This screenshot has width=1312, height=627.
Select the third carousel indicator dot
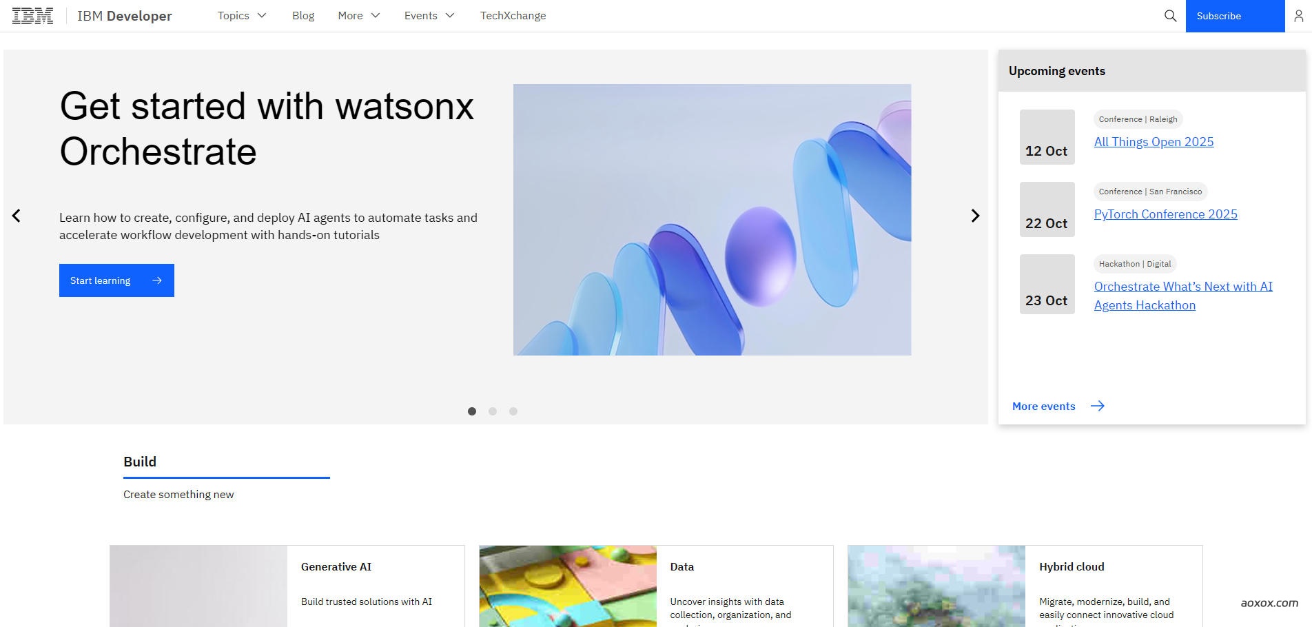coord(513,411)
